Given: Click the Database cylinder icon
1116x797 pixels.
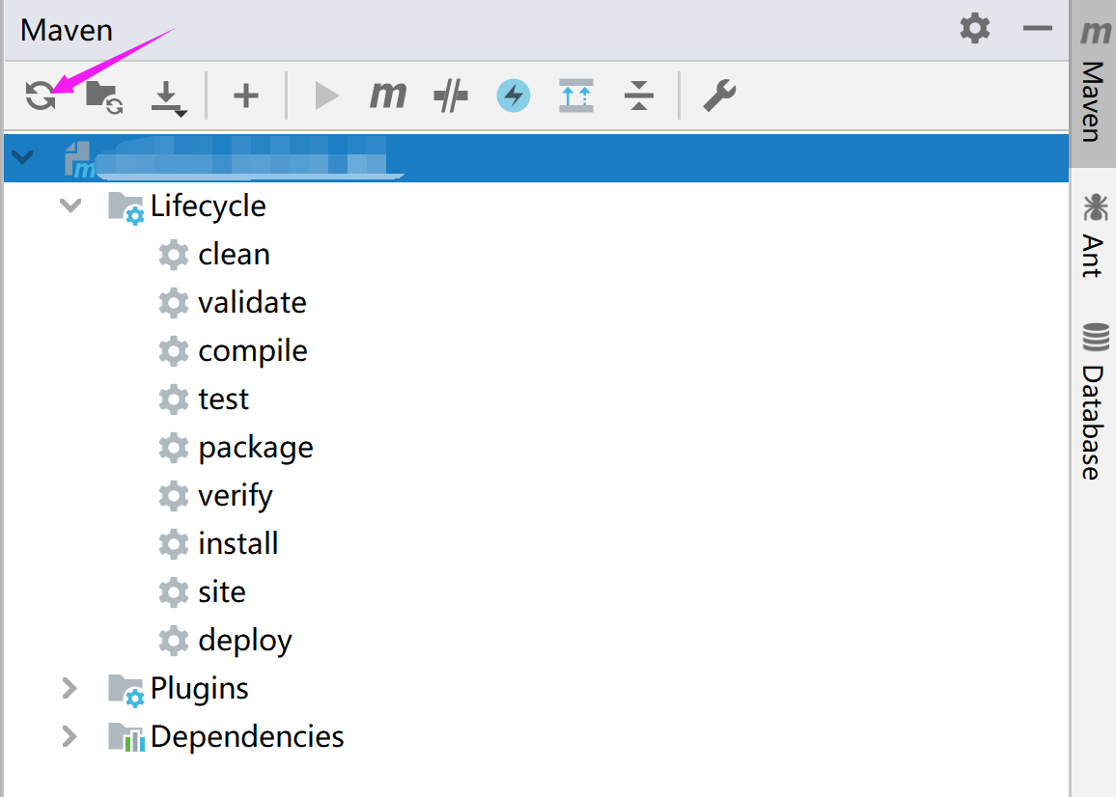Looking at the screenshot, I should tap(1096, 338).
